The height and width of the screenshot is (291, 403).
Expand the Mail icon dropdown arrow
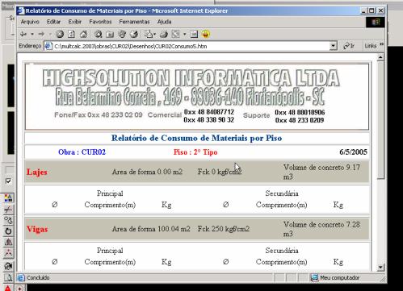[x=154, y=35]
